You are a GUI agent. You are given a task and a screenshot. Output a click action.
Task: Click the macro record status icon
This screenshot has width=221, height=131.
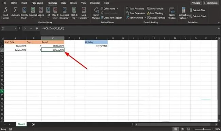pos(11,129)
